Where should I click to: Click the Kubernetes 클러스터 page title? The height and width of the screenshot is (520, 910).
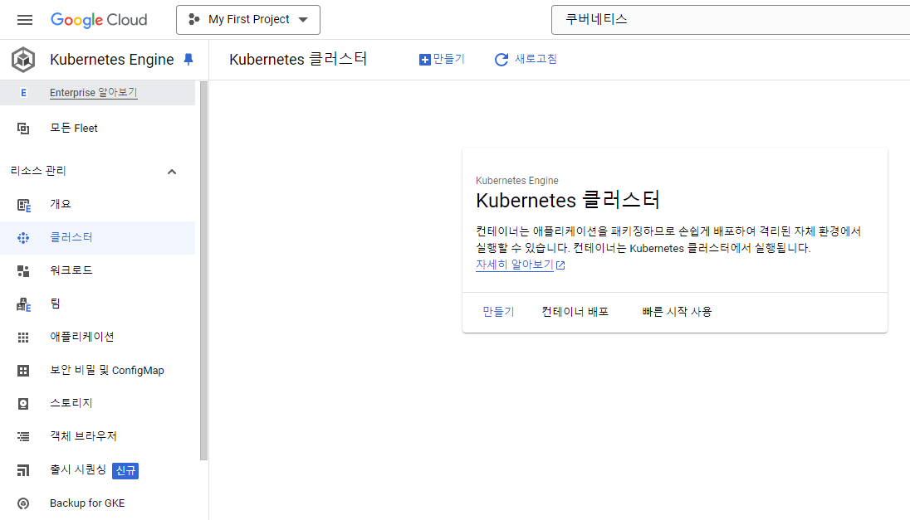coord(298,59)
